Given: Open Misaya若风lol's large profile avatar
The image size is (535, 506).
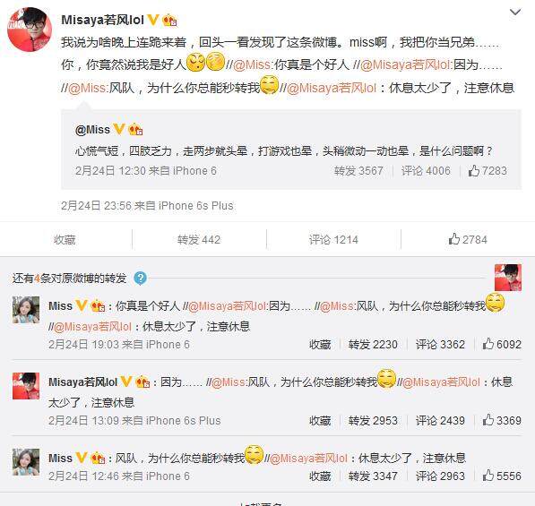Looking at the screenshot, I should [x=30, y=30].
